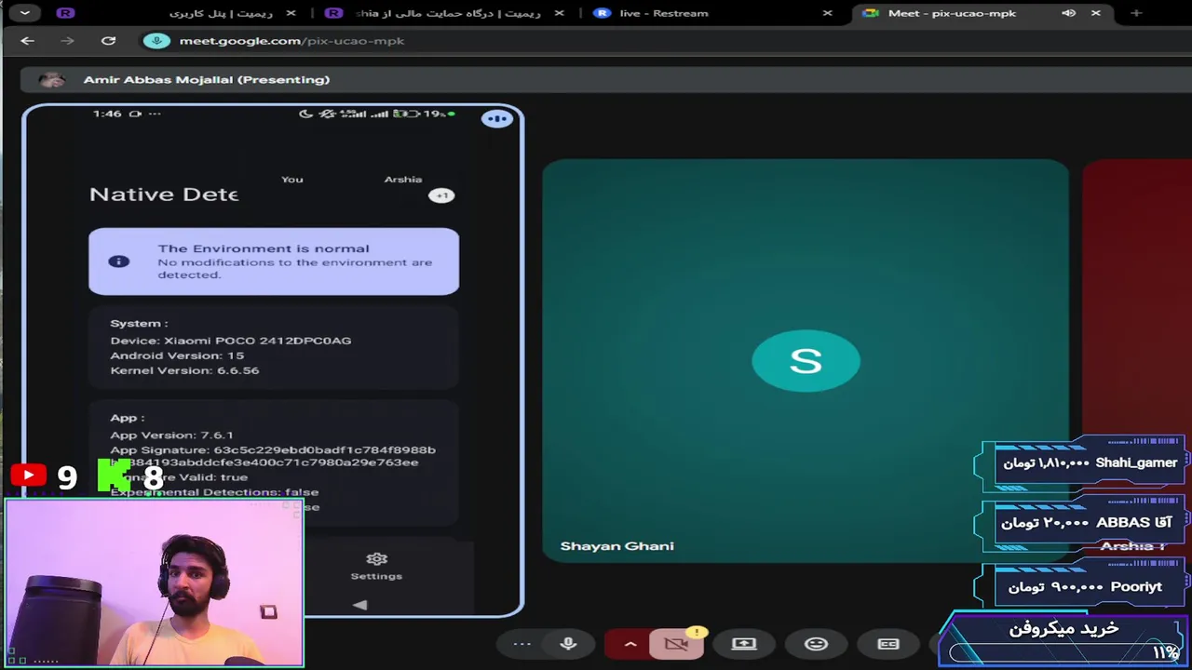Go forward in browser history
Image resolution: width=1192 pixels, height=670 pixels.
point(67,41)
